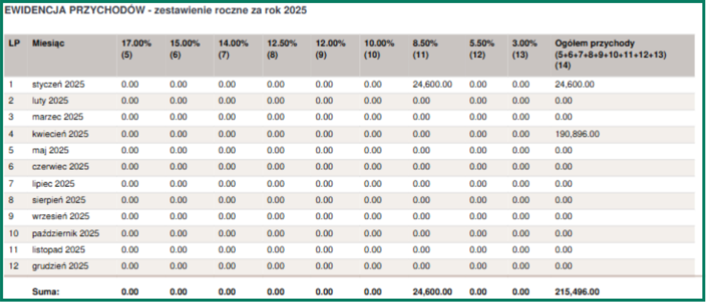The image size is (710, 302).
Task: Click 24,600.00 in styczeń row 8.50% column
Action: (x=433, y=84)
